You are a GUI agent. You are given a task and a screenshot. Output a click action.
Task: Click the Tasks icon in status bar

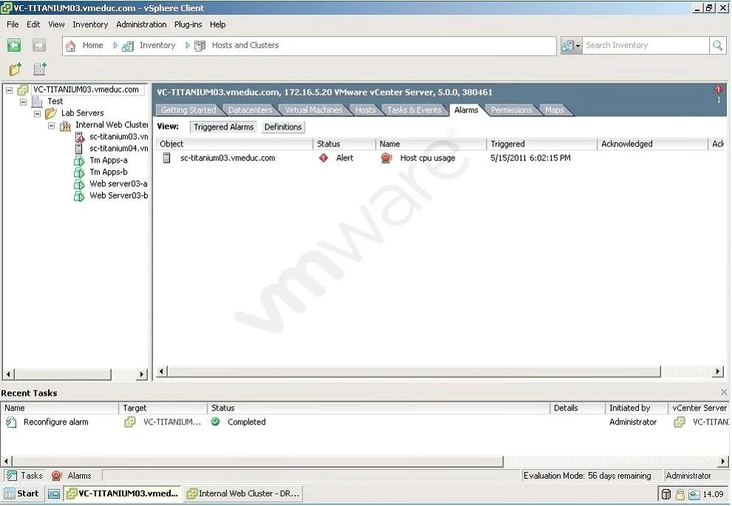11,476
